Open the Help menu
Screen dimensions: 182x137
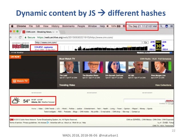coord(102,26)
